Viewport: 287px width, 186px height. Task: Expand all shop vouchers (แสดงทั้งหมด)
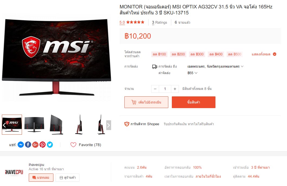(x=264, y=54)
